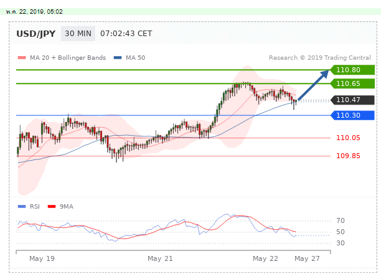Click the date header 22, 2019, 05:02
Image resolution: width=381 pixels, height=279 pixels.
[x=34, y=12]
